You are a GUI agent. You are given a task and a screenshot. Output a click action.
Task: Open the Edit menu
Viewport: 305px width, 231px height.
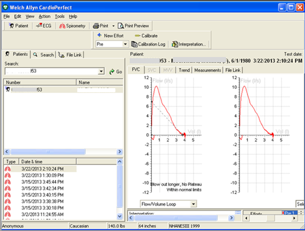pyautogui.click(x=17, y=17)
